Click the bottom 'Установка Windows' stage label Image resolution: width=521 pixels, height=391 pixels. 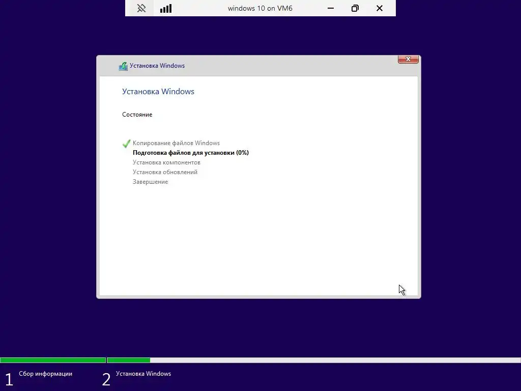coord(143,374)
